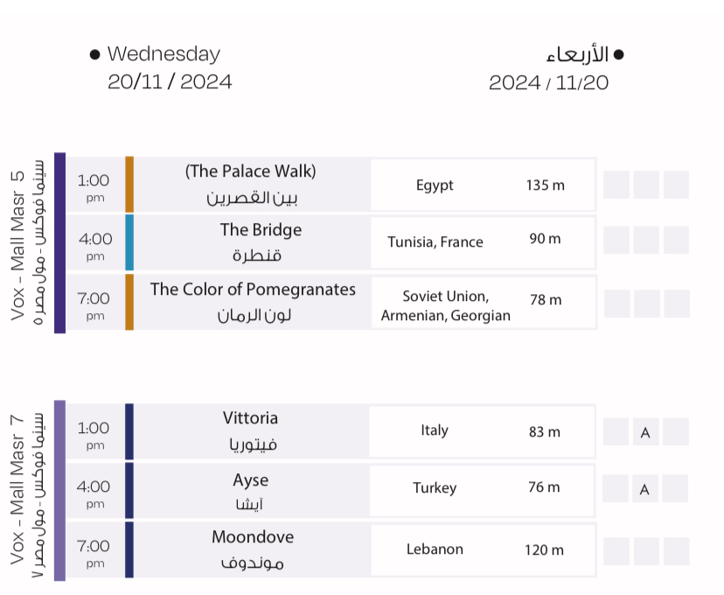The width and height of the screenshot is (724, 595).
Task: Click middle empty box in Moondove row
Action: coord(646,550)
